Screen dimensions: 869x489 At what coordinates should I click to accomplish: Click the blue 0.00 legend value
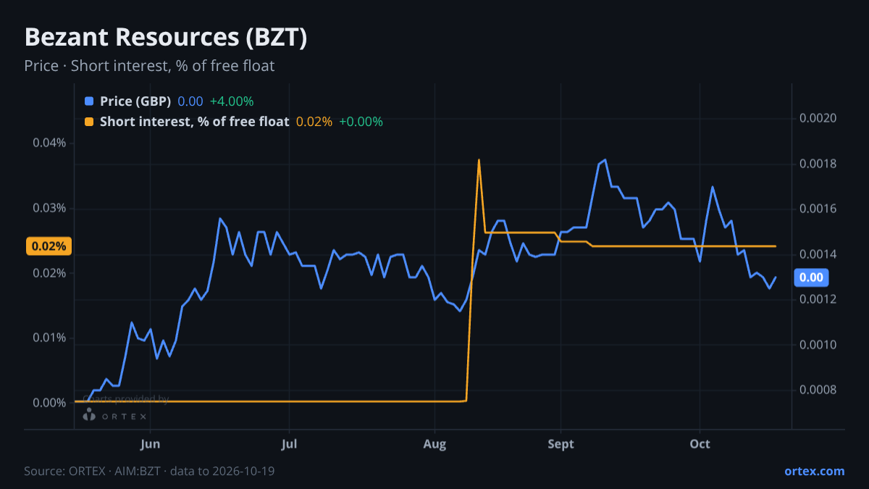point(190,101)
